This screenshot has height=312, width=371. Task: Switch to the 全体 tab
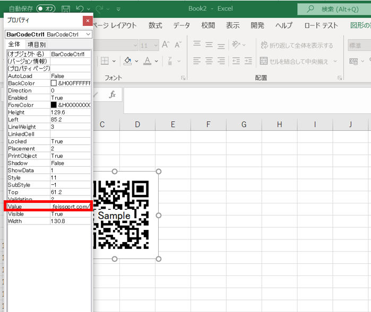click(x=14, y=44)
